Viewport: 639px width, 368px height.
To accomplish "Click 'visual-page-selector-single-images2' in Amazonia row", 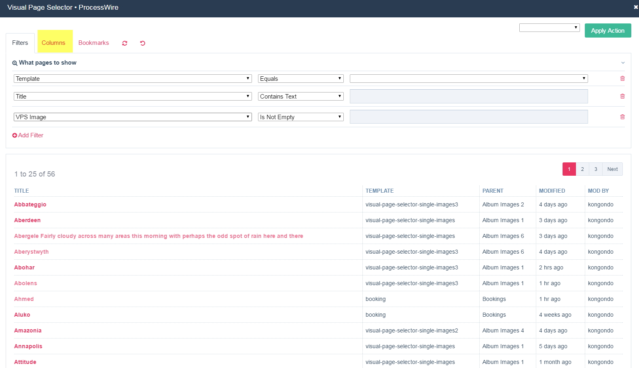I will click(412, 330).
